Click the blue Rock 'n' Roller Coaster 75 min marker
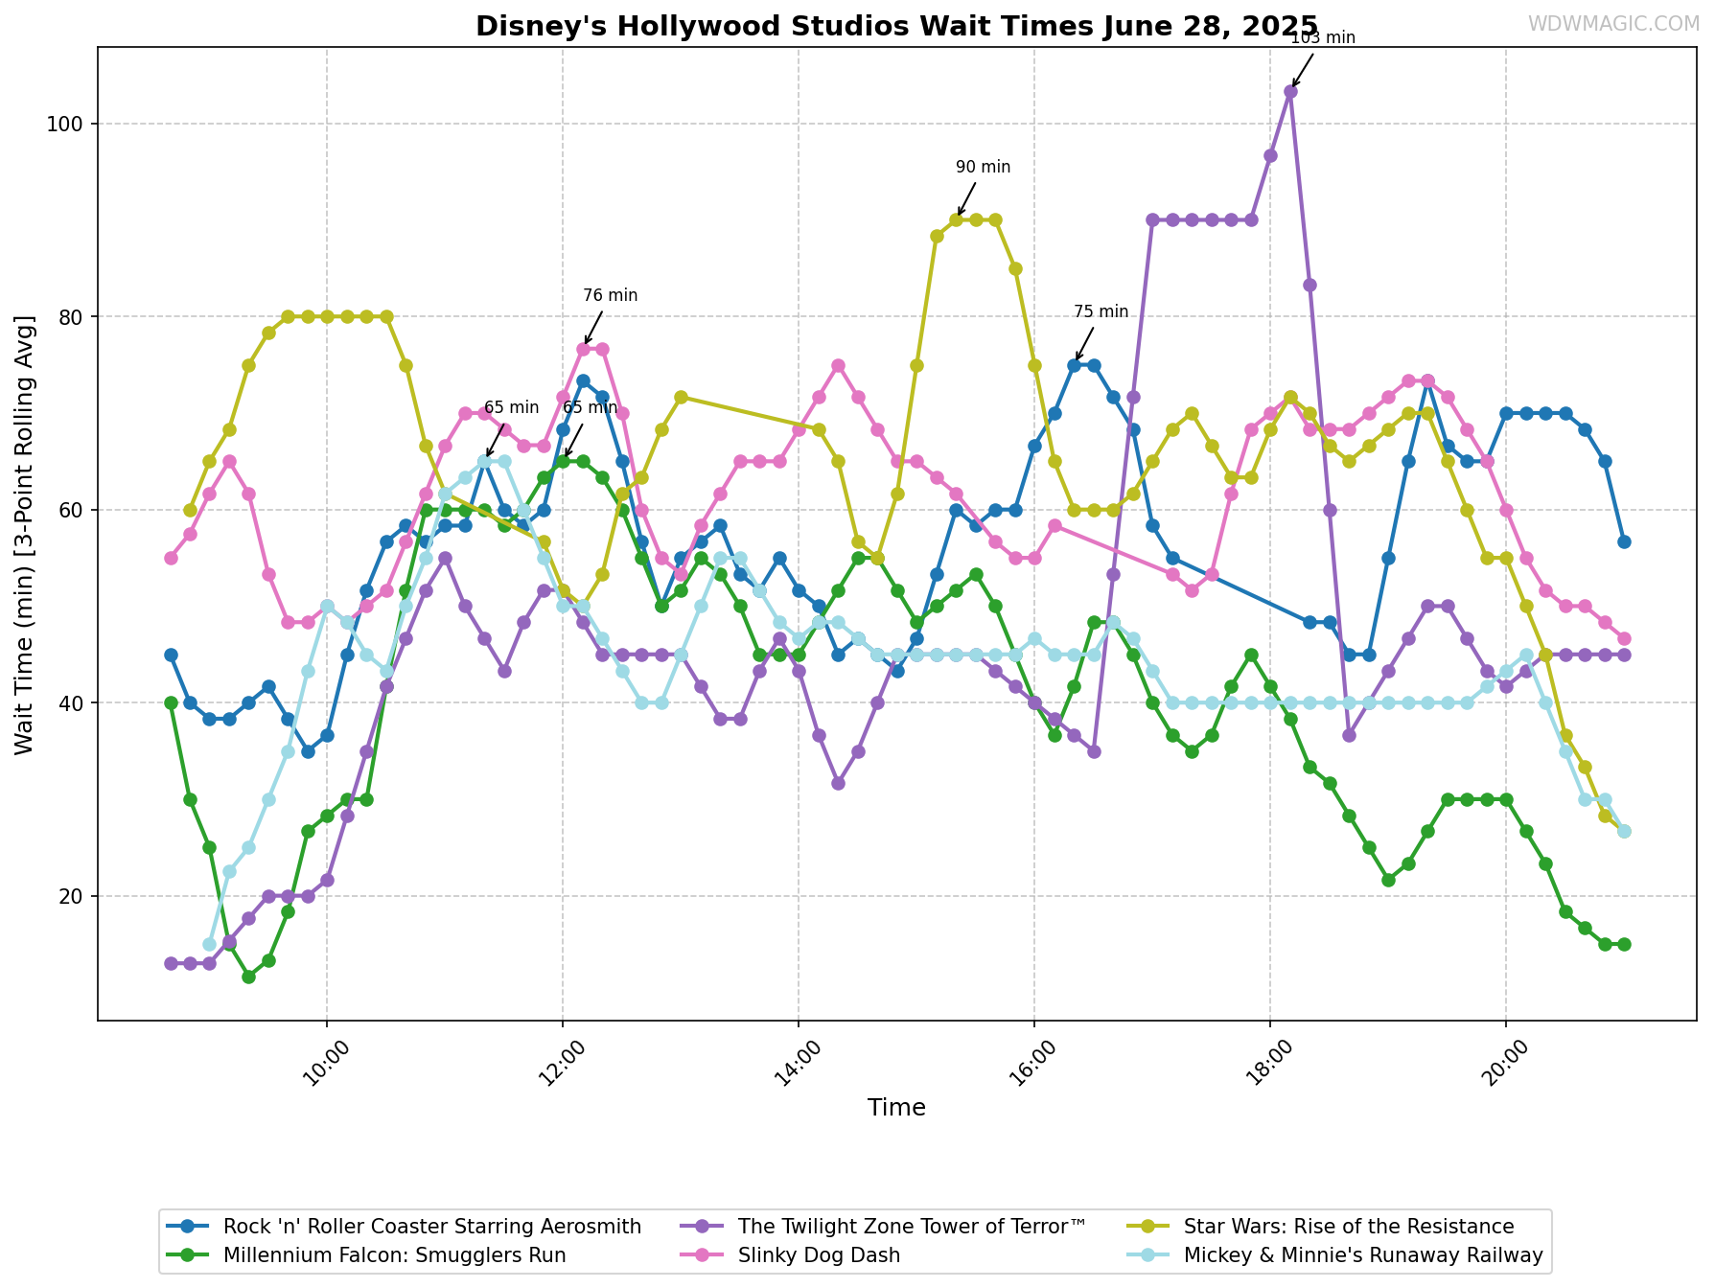This screenshot has width=1715, height=1288. (1074, 365)
